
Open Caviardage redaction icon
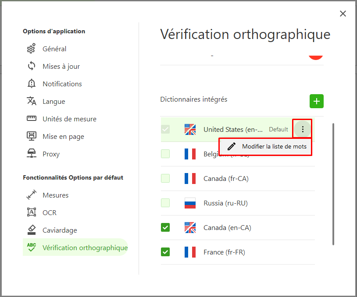click(x=32, y=230)
